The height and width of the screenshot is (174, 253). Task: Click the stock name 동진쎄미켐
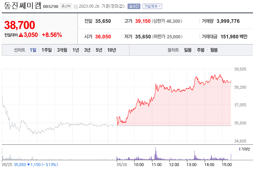tap(23, 6)
